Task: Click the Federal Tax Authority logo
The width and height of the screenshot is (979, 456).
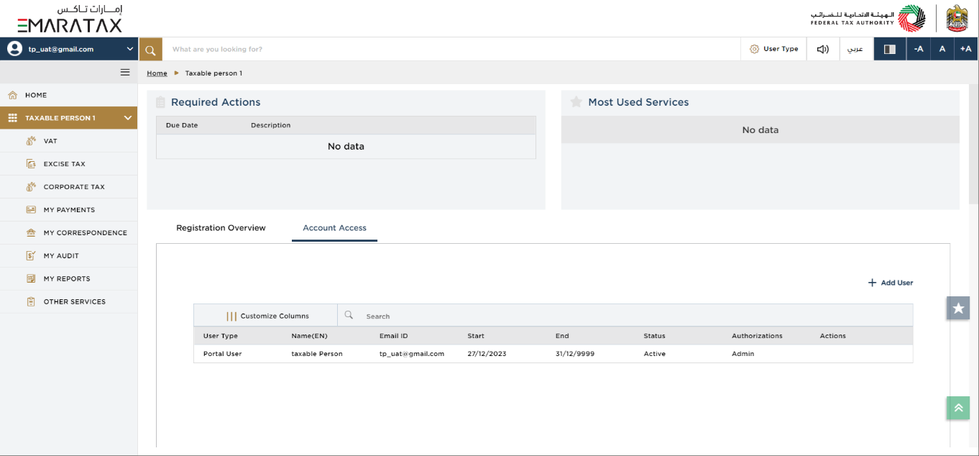Action: click(x=868, y=18)
